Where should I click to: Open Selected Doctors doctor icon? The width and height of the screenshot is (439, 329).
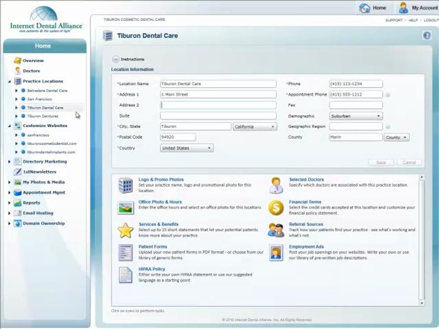(276, 186)
